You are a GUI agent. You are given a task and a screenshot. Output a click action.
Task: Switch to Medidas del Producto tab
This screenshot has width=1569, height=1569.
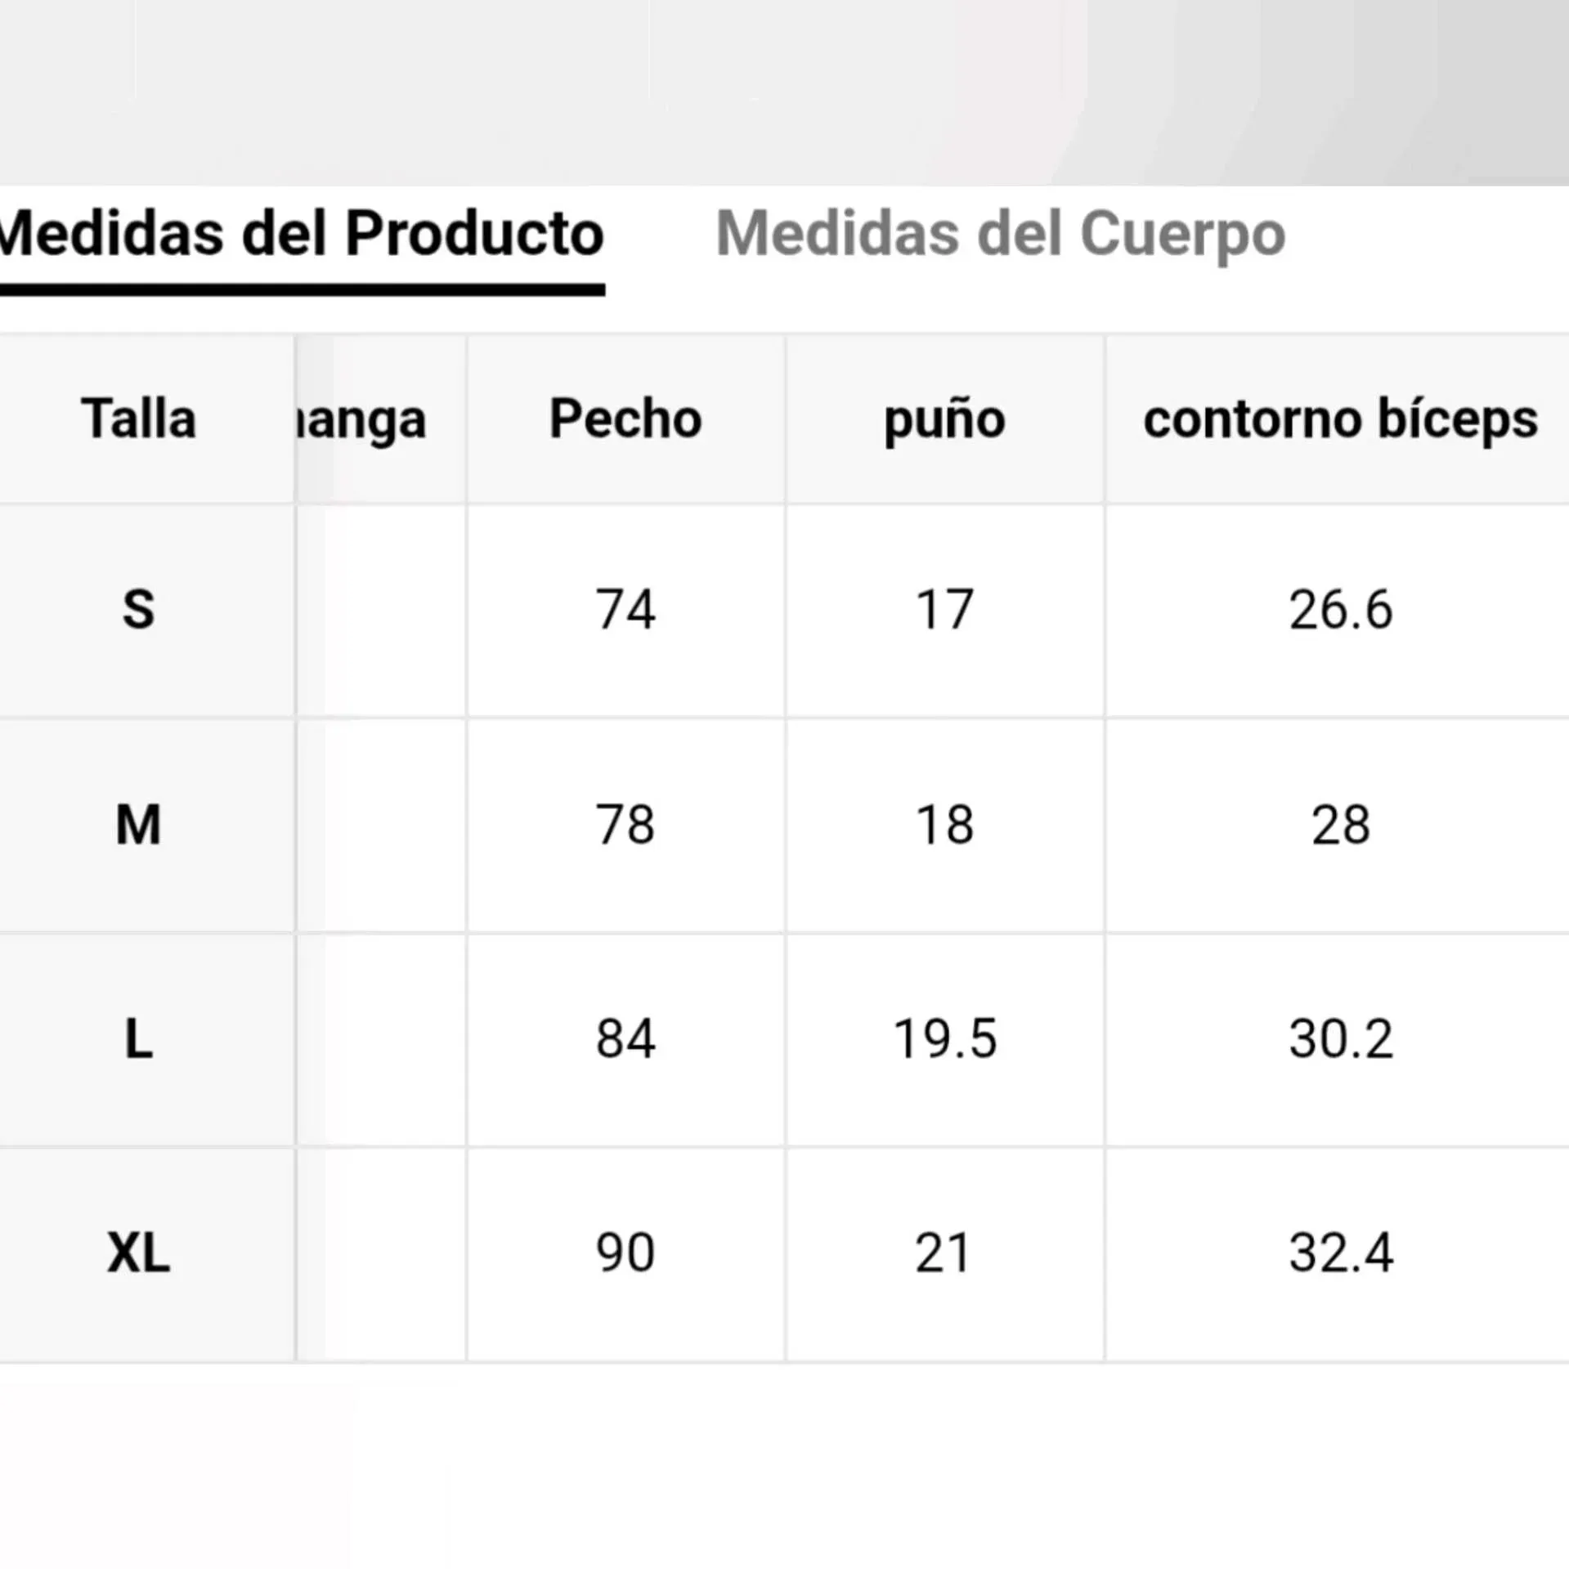click(301, 234)
